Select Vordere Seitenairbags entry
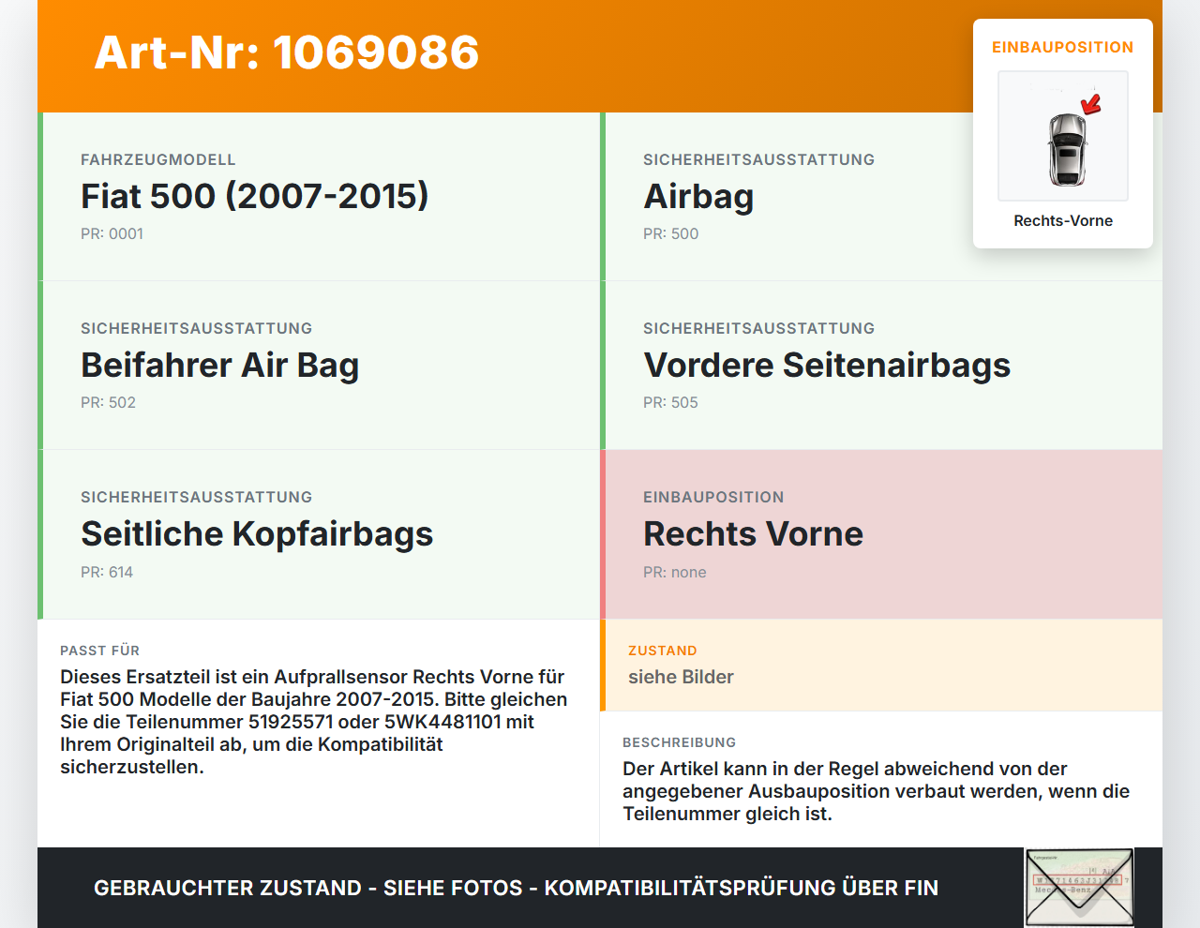The width and height of the screenshot is (1200, 928). [x=827, y=366]
